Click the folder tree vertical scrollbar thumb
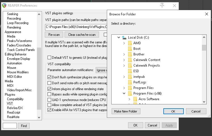Image resolution: width=212 pixels, height=136 pixels. coord(204,48)
